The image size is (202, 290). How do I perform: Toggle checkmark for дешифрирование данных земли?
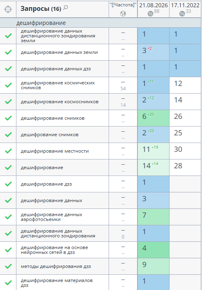point(8,52)
